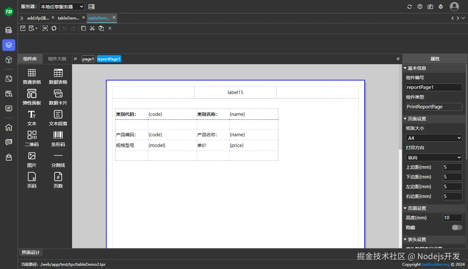The height and width of the screenshot is (269, 468).
Task: Click the SQL query sidebar icon
Action: [x=9, y=94]
